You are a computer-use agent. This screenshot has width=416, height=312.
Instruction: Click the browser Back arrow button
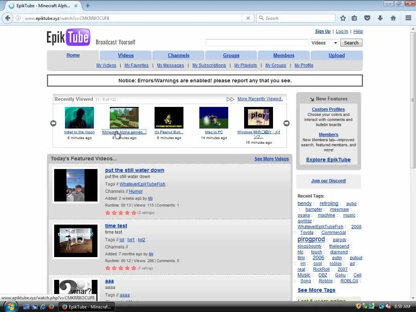(x=8, y=18)
